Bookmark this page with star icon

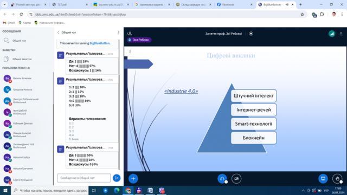(302, 15)
